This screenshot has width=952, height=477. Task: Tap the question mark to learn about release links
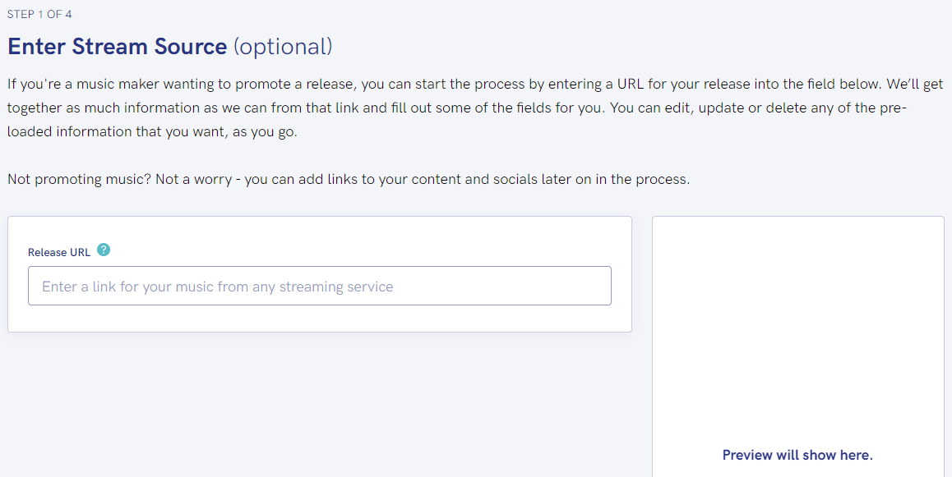tap(104, 250)
